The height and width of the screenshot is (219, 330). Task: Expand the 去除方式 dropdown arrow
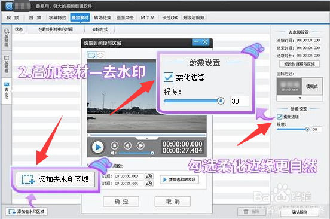(x=300, y=98)
